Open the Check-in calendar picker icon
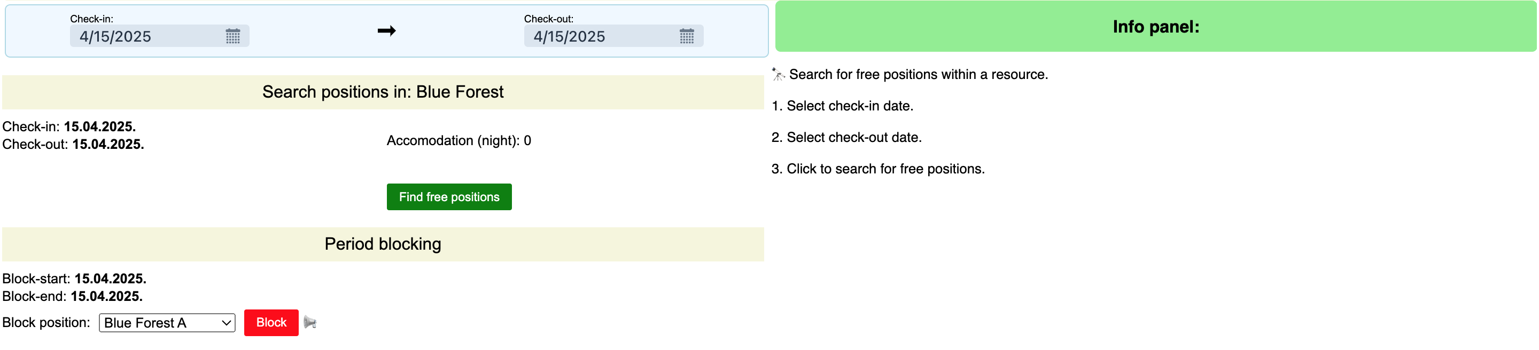The width and height of the screenshot is (1539, 350). point(232,36)
